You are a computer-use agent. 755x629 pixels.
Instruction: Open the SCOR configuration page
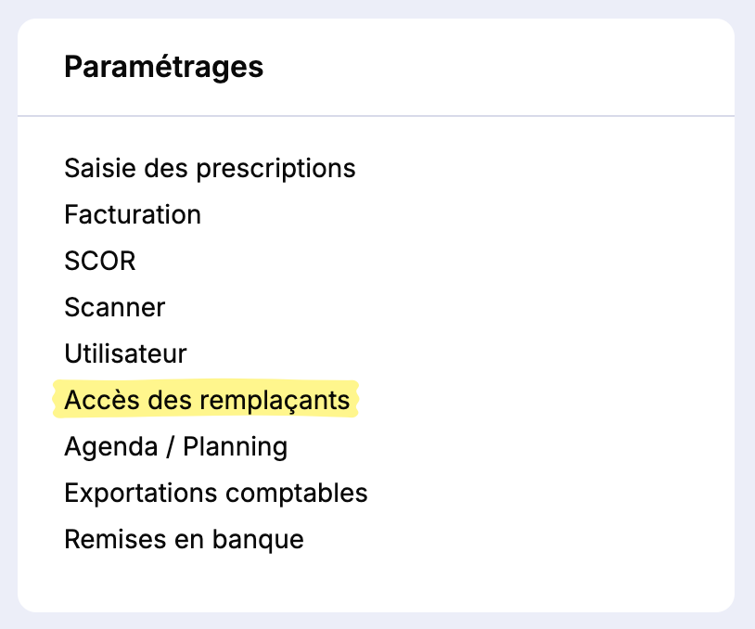[x=99, y=261]
